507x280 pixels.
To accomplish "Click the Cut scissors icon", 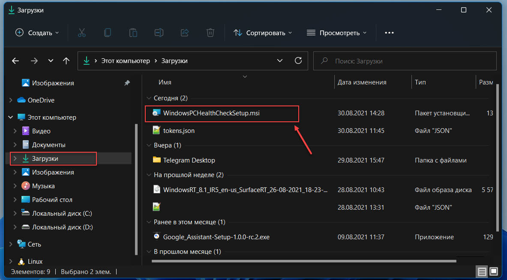I will pyautogui.click(x=82, y=33).
